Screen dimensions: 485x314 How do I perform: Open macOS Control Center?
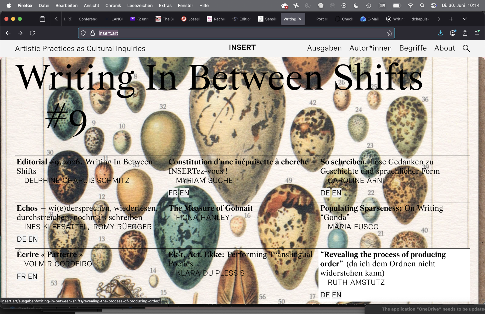click(434, 5)
